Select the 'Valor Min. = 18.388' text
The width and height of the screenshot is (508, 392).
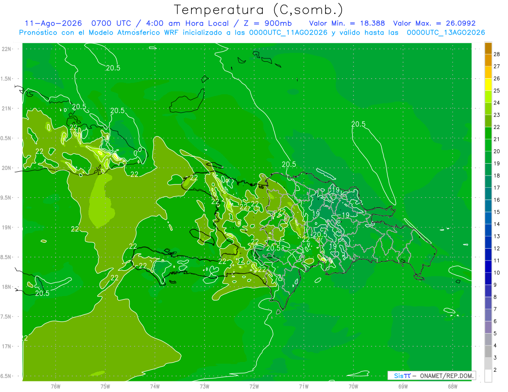point(347,23)
